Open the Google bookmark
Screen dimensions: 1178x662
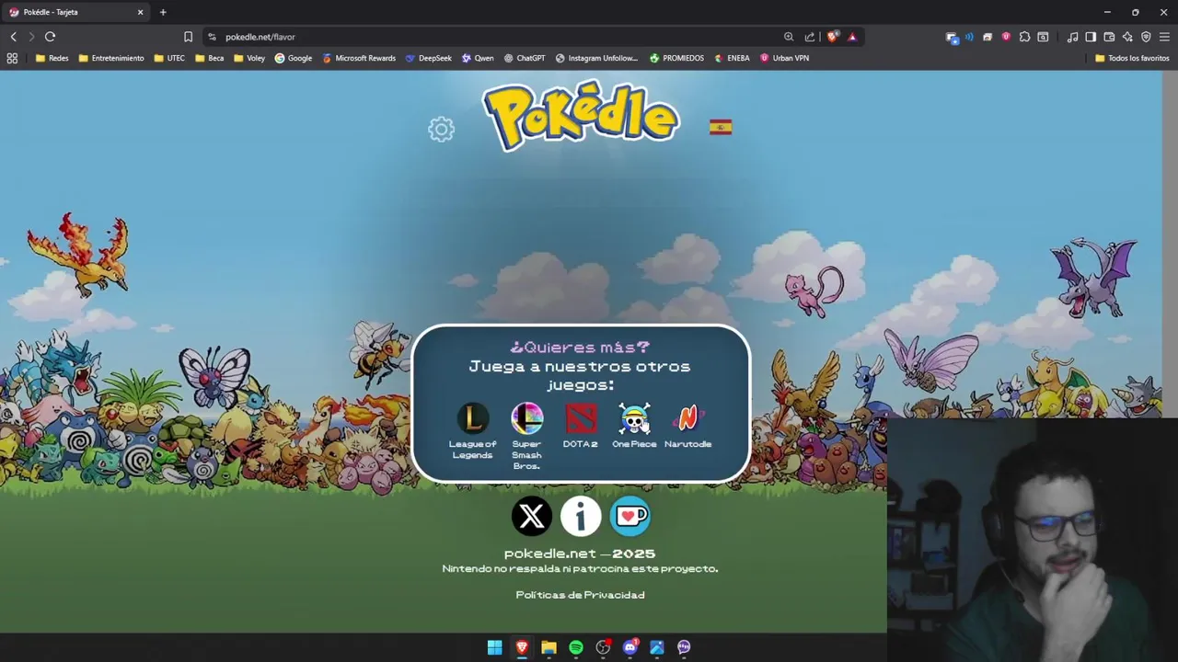pyautogui.click(x=294, y=58)
